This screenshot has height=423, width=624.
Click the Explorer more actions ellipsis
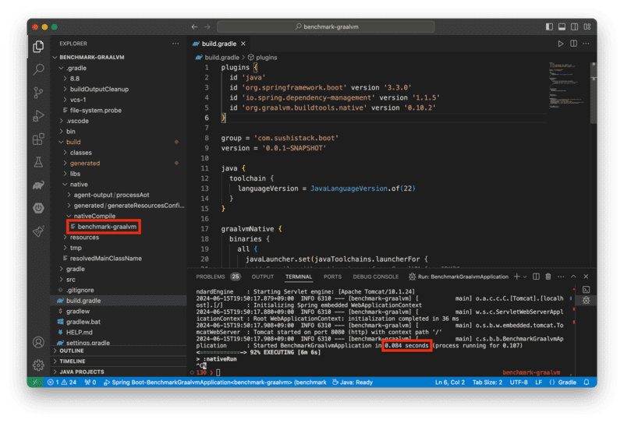pyautogui.click(x=175, y=44)
